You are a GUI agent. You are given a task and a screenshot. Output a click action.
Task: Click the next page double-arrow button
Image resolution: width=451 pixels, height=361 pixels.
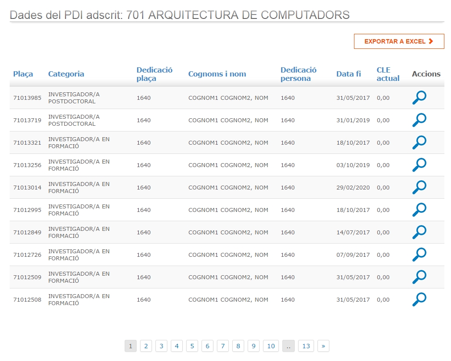(x=323, y=346)
